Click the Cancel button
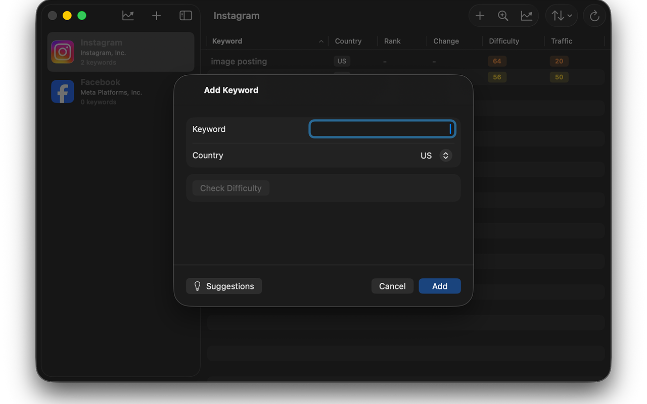This screenshot has height=404, width=647. tap(392, 286)
